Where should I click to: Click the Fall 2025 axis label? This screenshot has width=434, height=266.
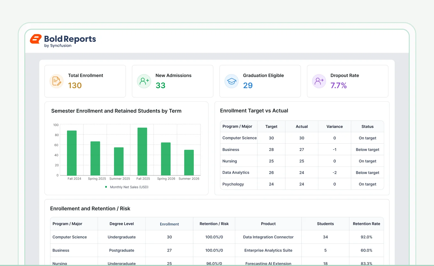[143, 179]
